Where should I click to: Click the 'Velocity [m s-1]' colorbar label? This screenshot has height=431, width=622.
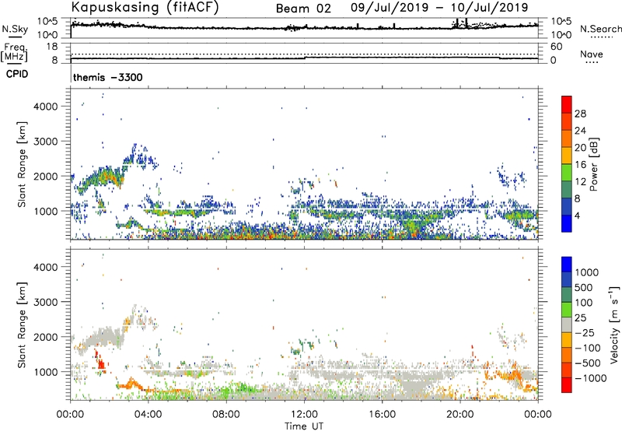[x=614, y=324]
